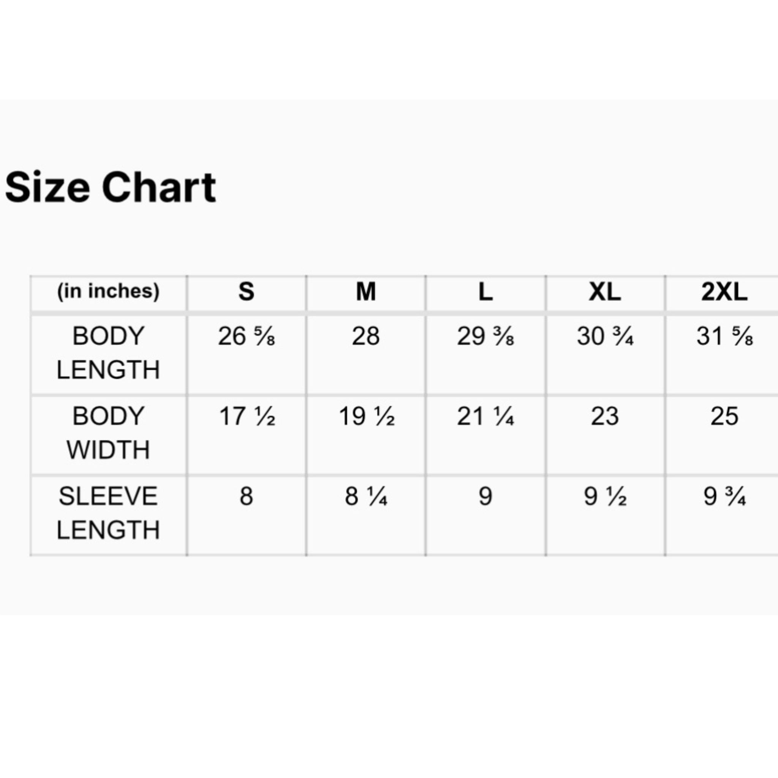
Task: Click body width 23 for size XL
Action: click(605, 416)
